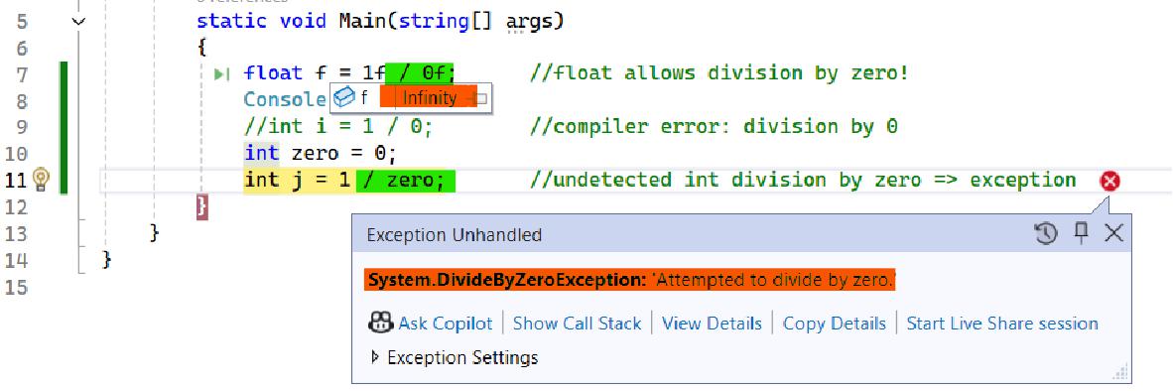Click the popup resize grip corner
1173x391 pixels.
coord(1121,372)
